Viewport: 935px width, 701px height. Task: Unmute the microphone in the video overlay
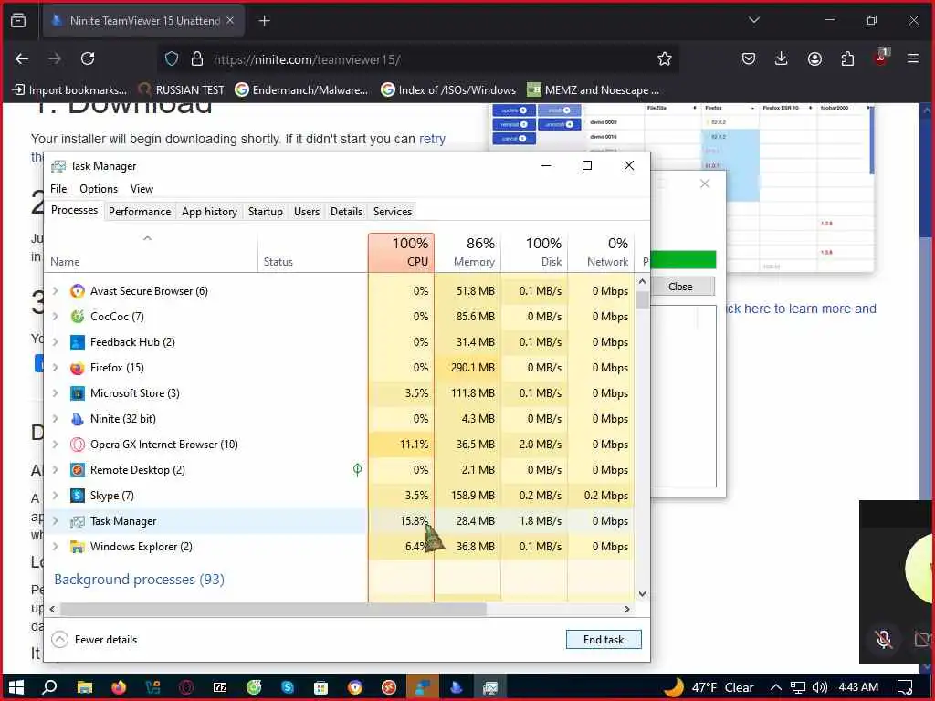click(x=883, y=639)
